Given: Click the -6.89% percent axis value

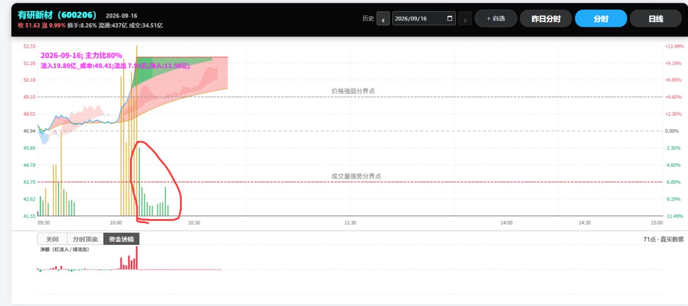Looking at the screenshot, I should click(673, 182).
